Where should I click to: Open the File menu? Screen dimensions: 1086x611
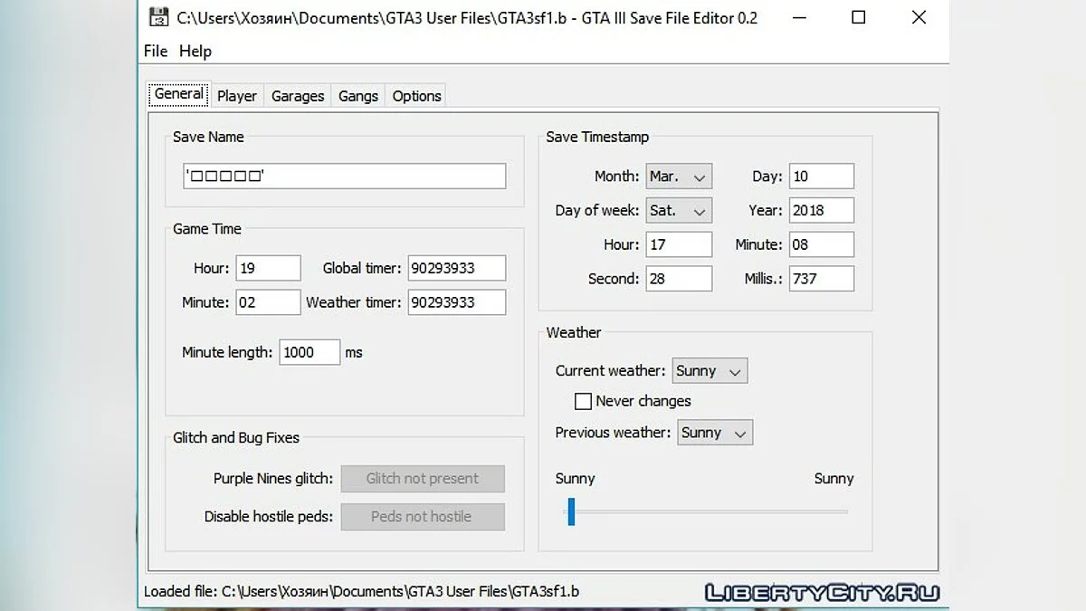pos(156,52)
